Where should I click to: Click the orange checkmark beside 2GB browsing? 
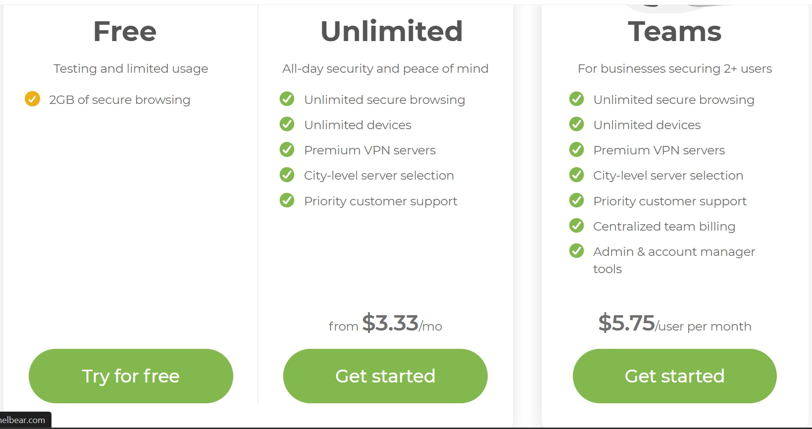coord(32,99)
